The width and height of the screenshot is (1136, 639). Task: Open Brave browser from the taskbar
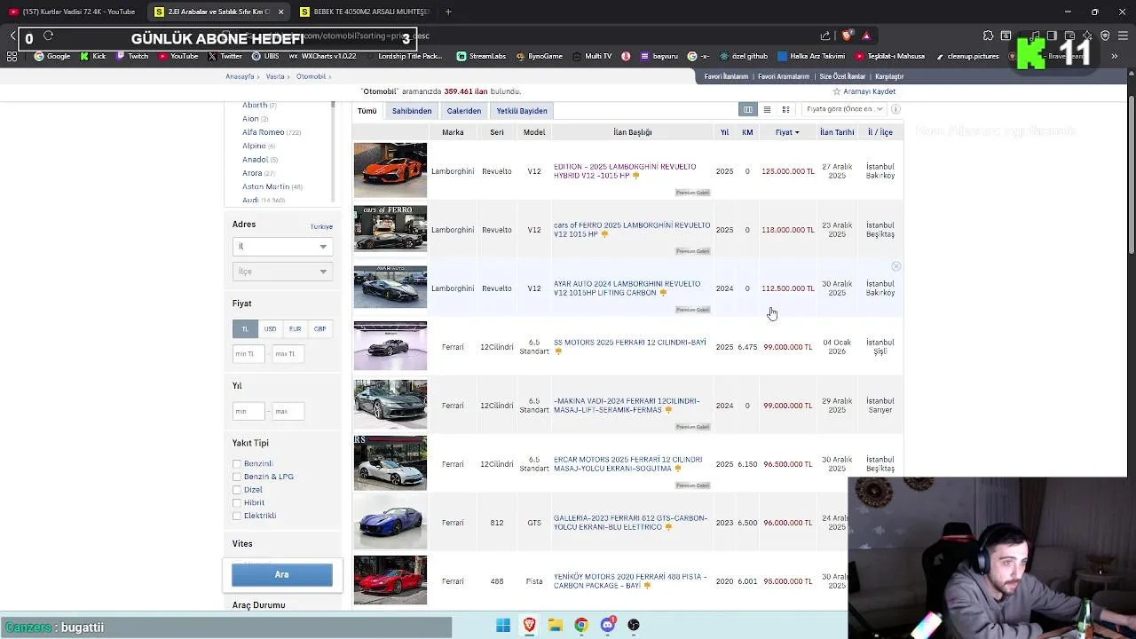529,626
